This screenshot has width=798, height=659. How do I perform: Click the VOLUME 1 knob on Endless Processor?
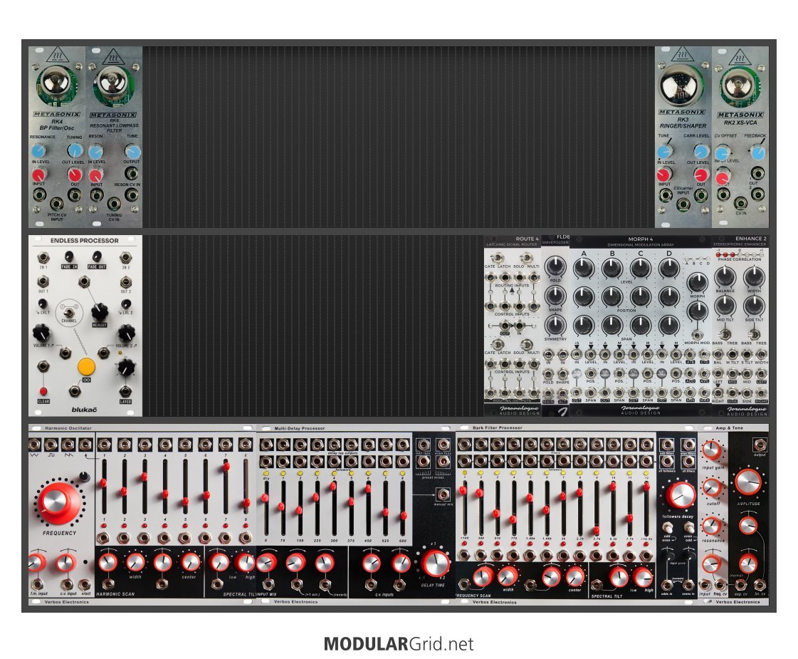[42, 333]
